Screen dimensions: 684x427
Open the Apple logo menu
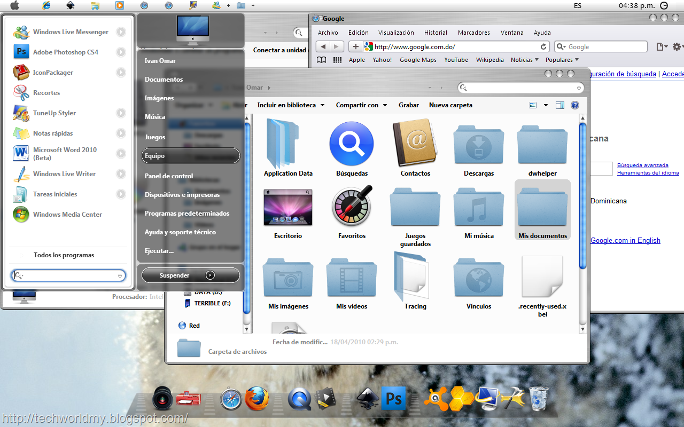[14, 5]
